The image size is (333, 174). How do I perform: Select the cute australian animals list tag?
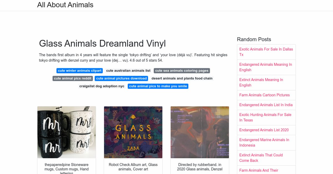(128, 71)
